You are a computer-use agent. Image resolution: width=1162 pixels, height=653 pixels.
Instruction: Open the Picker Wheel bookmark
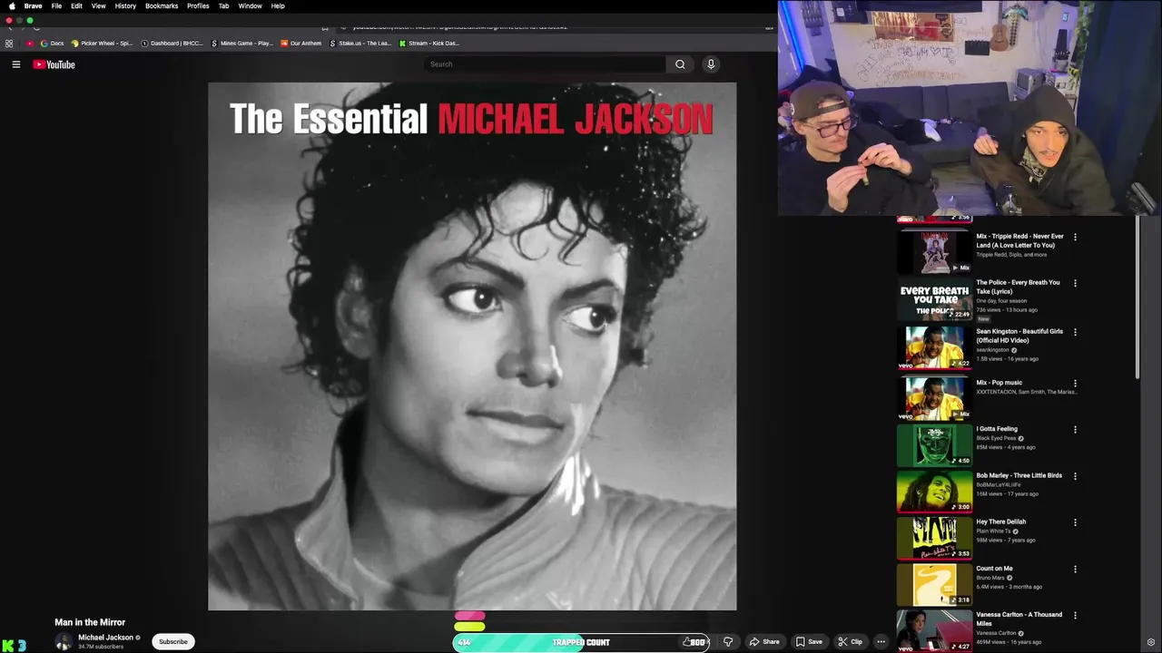tap(102, 44)
